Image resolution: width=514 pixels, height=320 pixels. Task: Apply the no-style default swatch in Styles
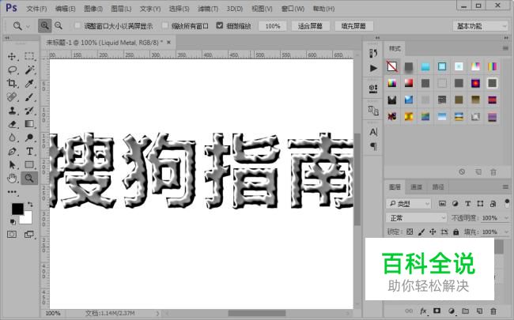[392, 66]
